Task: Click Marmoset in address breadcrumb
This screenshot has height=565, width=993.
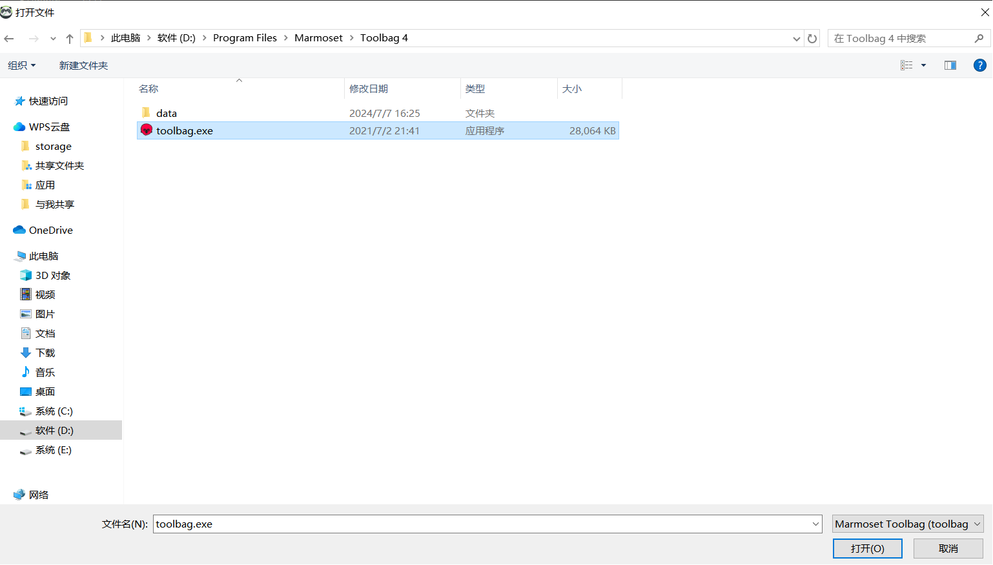Action: pos(318,38)
